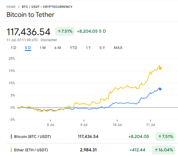Open the Disclaimer link

coord(49,40)
